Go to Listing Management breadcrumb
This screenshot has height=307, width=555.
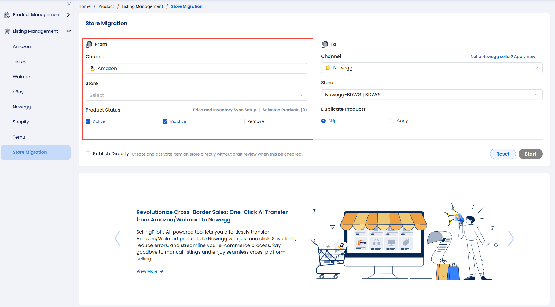(142, 6)
